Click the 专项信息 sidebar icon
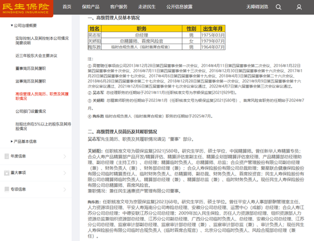The height and width of the screenshot is (241, 314). (7, 189)
